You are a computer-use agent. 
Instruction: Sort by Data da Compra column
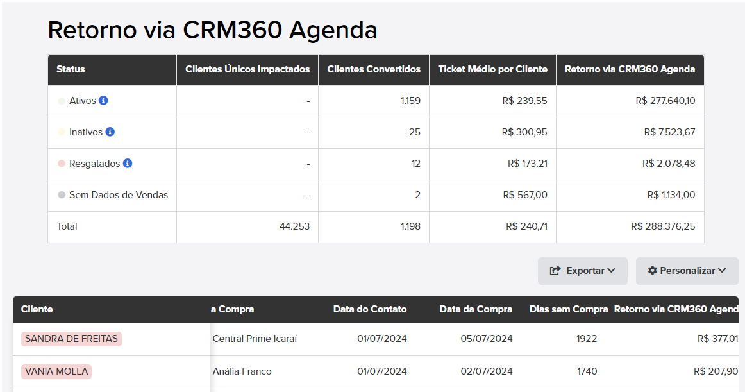pos(476,309)
